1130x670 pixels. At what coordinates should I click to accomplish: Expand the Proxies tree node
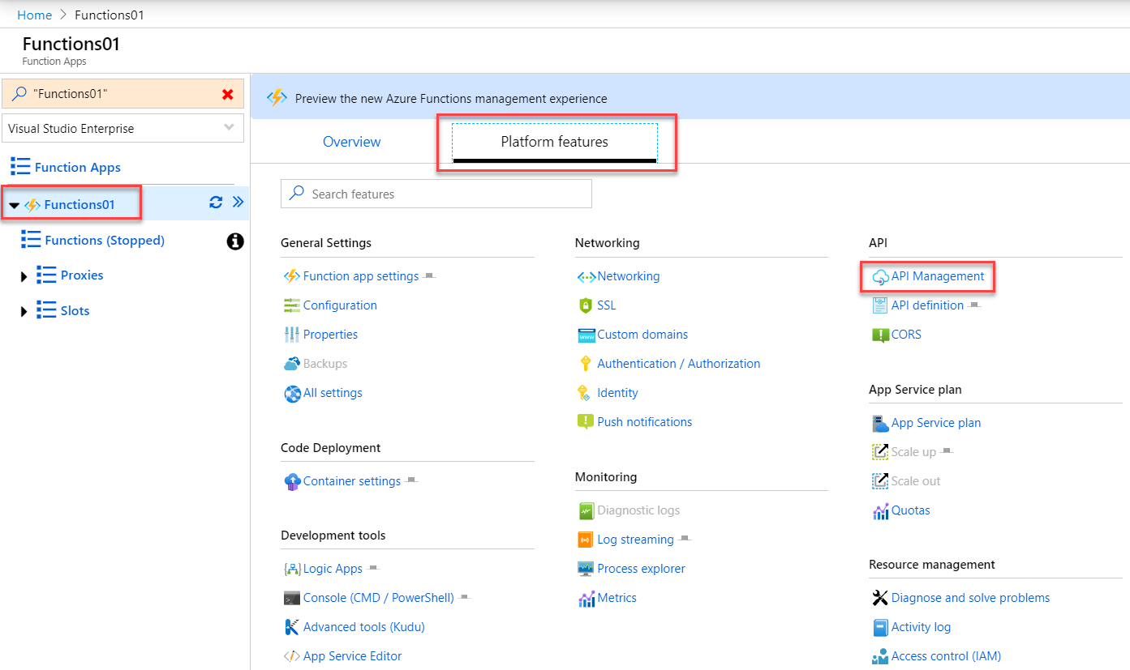pyautogui.click(x=24, y=276)
